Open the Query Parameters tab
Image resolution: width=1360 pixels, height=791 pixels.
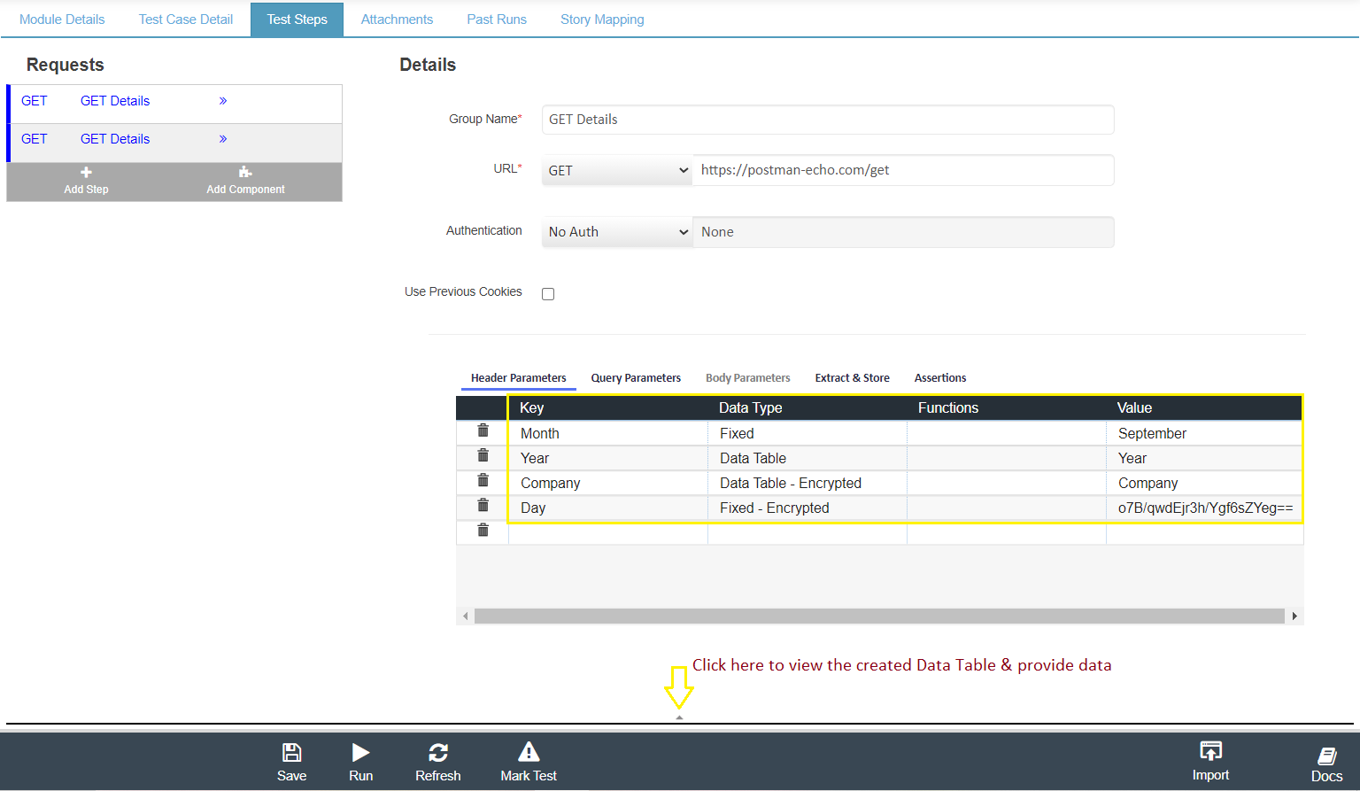[x=636, y=378]
